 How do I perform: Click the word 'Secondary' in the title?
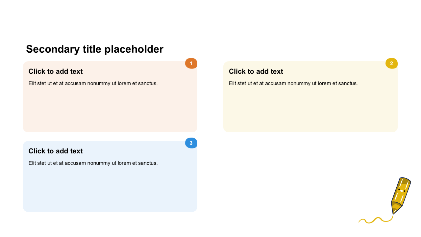(53, 49)
